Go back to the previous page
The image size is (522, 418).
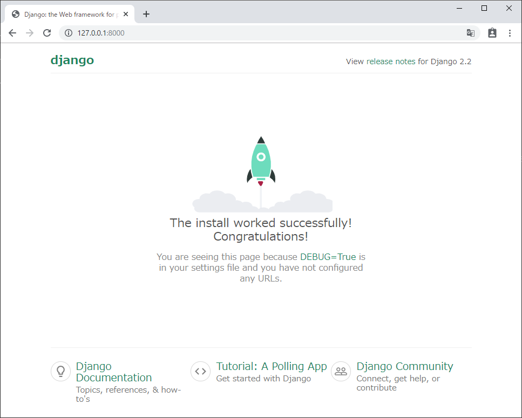(12, 33)
